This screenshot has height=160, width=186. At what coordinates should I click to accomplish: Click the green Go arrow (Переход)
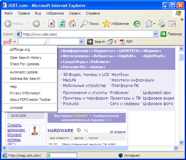(163, 34)
